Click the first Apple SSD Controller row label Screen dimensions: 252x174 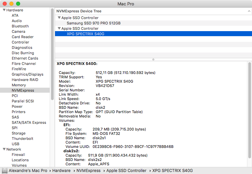pyautogui.click(x=80, y=18)
